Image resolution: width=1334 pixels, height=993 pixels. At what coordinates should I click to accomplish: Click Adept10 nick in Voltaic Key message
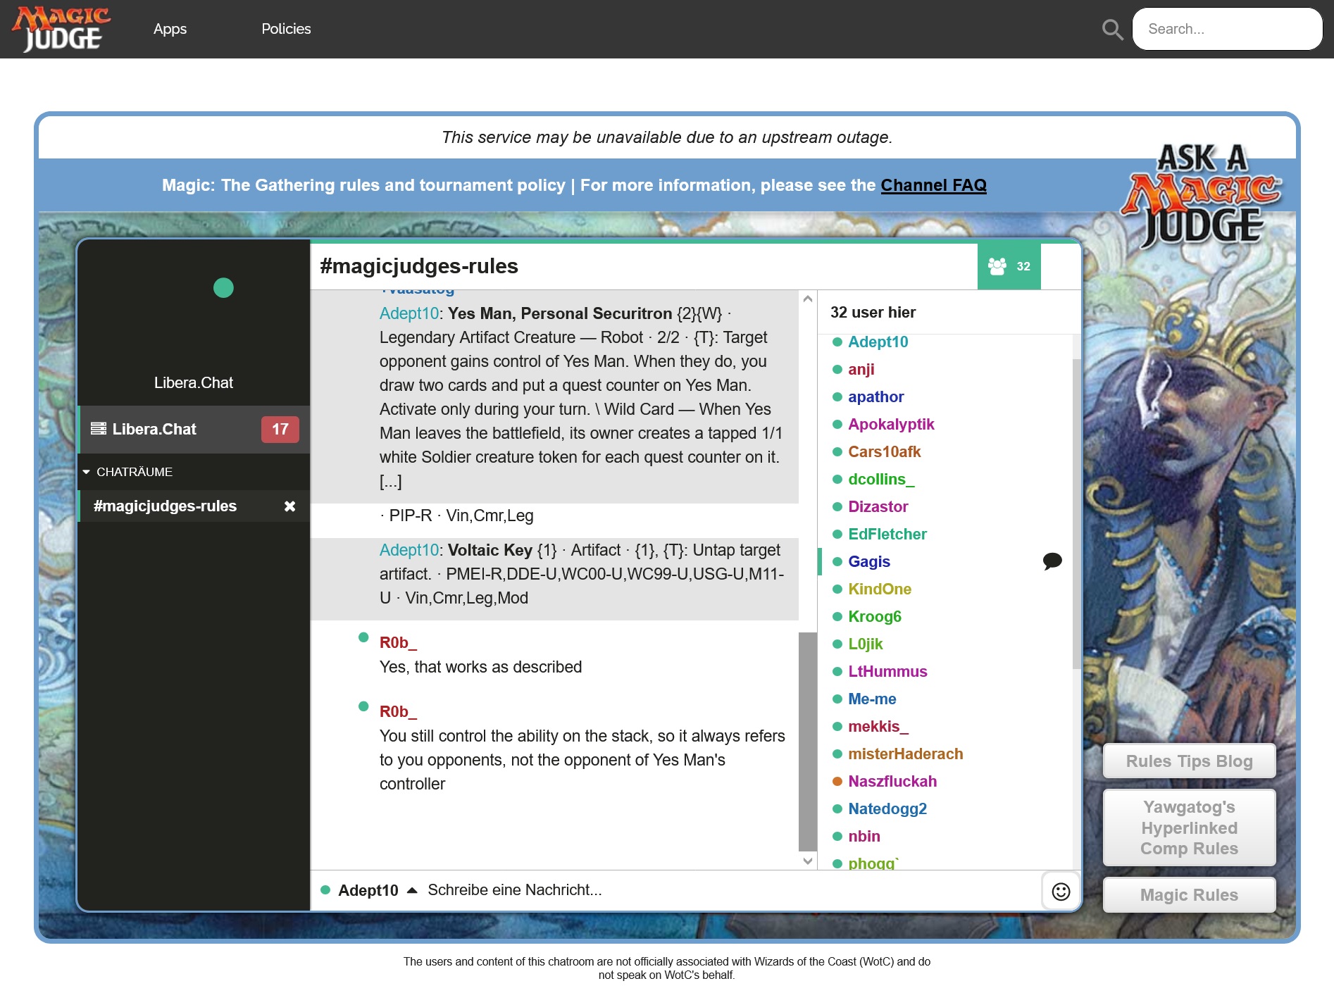pyautogui.click(x=409, y=551)
